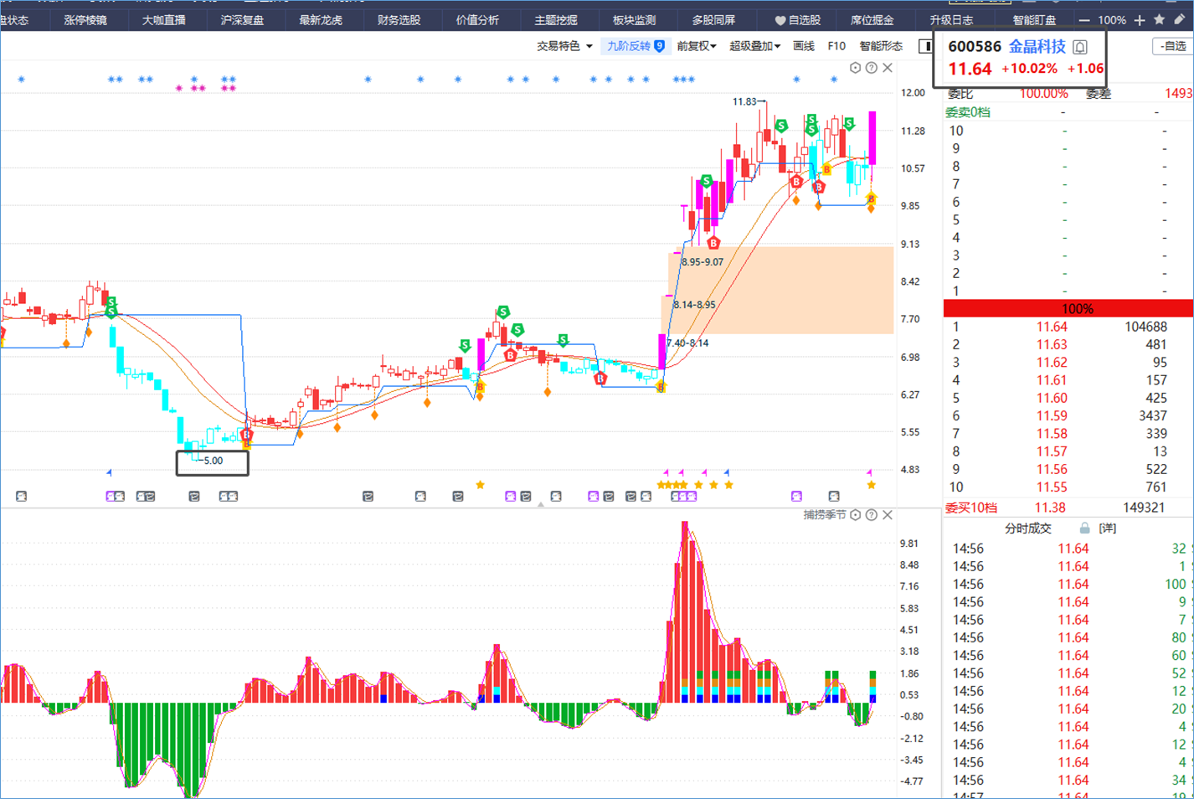
Task: Click the lock icon next to 分时成交
Action: tap(1084, 528)
